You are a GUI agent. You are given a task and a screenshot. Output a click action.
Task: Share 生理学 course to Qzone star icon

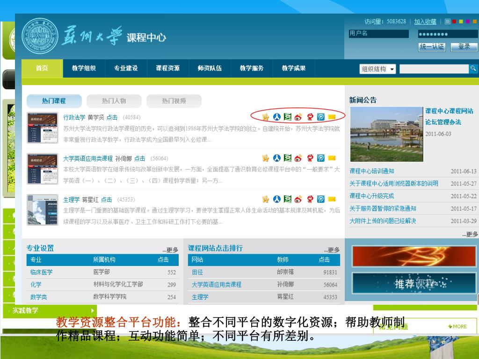tap(266, 199)
